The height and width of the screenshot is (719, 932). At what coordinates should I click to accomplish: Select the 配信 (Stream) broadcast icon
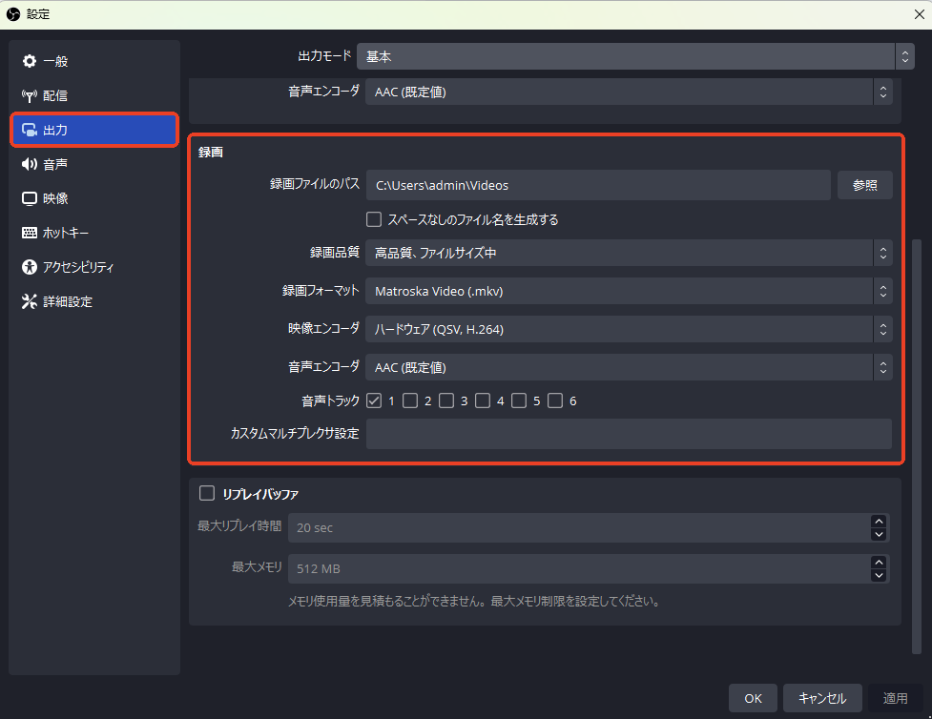click(x=30, y=94)
